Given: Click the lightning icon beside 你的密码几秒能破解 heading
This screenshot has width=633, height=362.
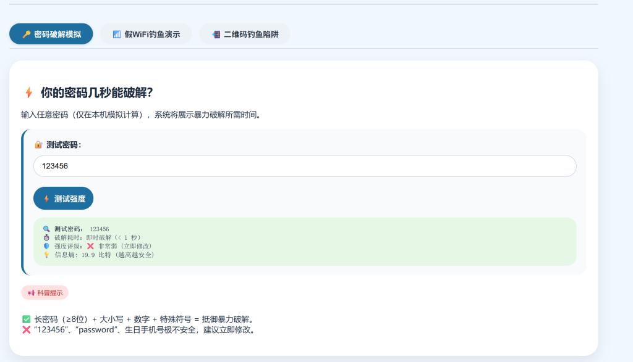Looking at the screenshot, I should 28,93.
